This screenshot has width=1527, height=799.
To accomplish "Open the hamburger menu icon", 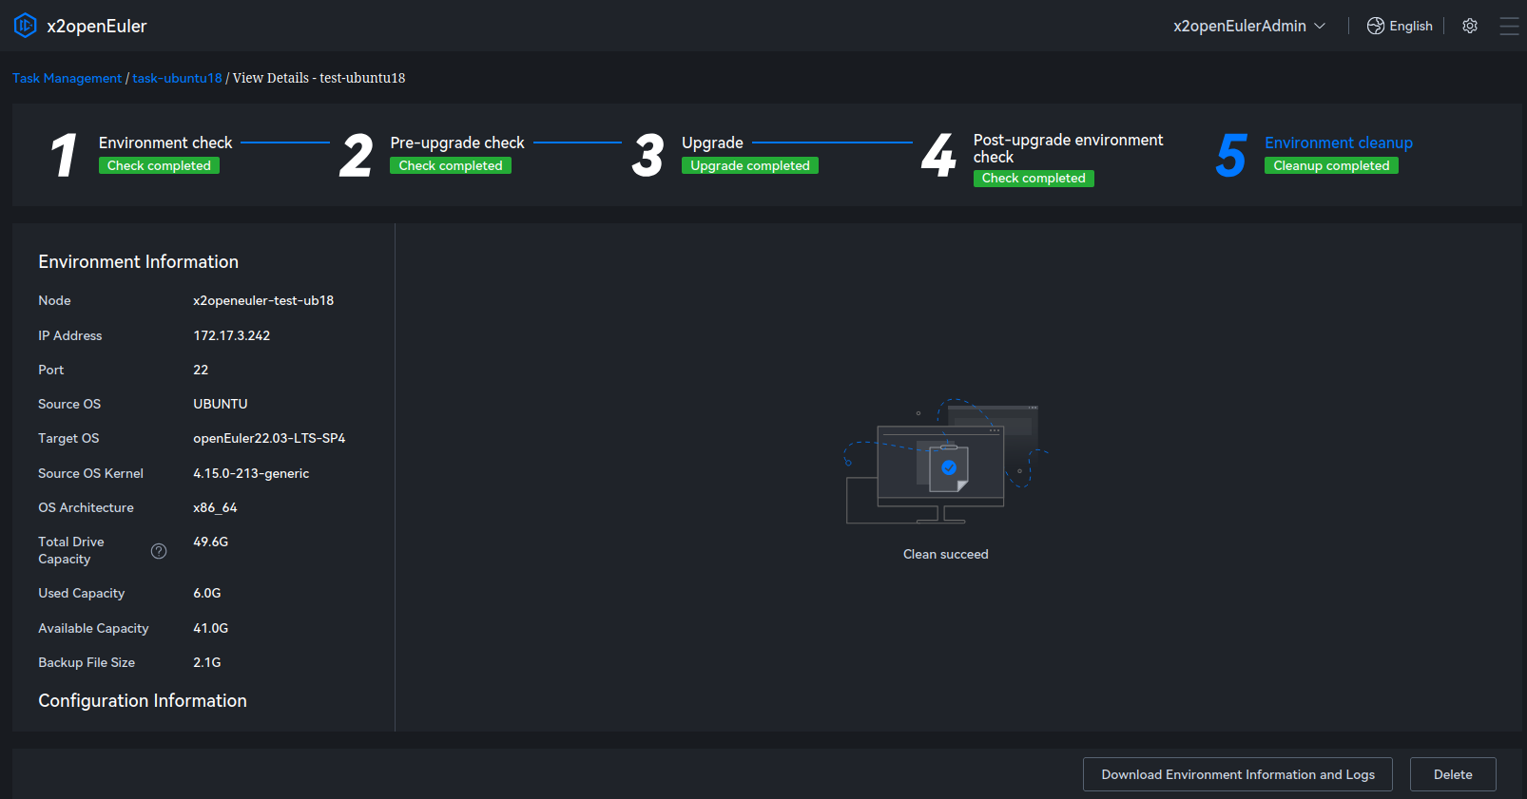I will click(x=1509, y=26).
